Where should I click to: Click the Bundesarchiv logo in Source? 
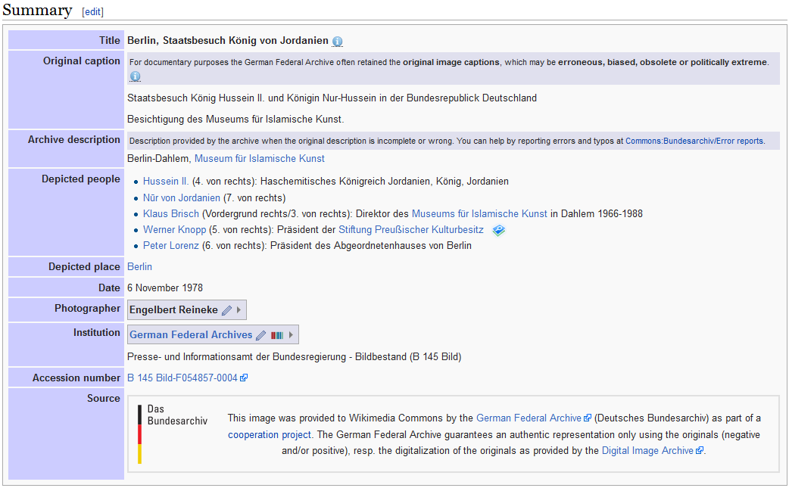pos(172,434)
